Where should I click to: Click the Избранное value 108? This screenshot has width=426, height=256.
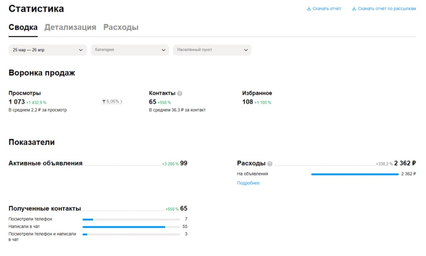pos(247,102)
